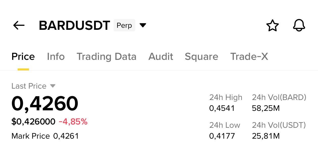Open the Last Price display dropdown

(53, 86)
